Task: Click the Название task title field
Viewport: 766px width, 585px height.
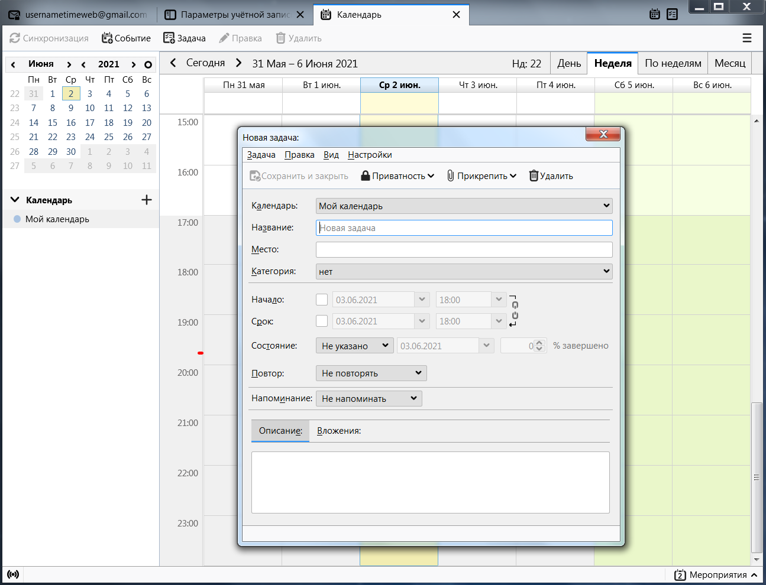Action: pyautogui.click(x=464, y=227)
